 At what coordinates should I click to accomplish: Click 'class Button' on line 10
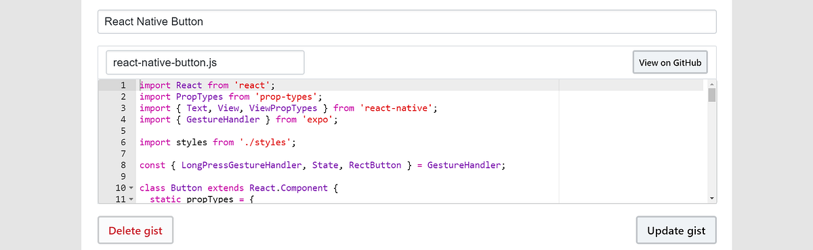tap(171, 188)
